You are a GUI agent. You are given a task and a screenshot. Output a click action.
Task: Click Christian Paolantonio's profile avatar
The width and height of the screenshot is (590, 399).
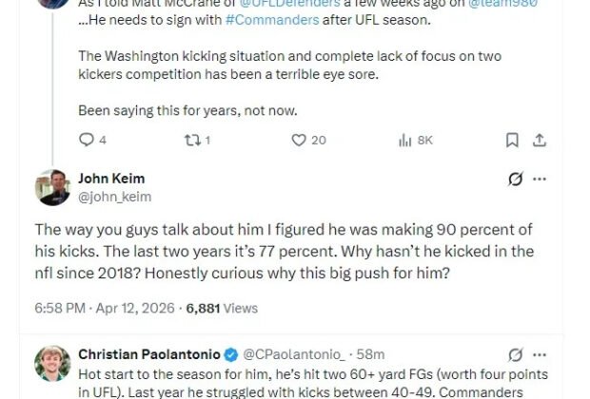52,364
